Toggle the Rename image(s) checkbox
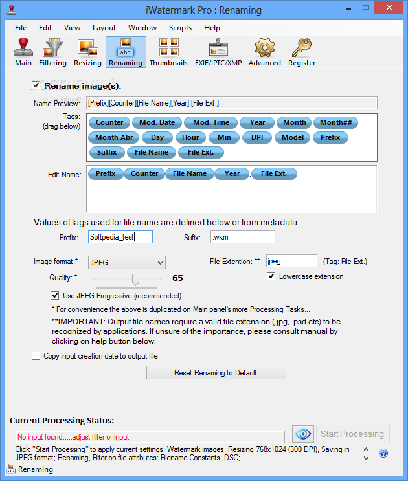The image size is (408, 481). (36, 85)
